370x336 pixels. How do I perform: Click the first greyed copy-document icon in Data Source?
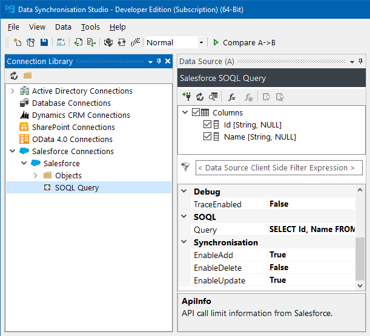tap(266, 97)
